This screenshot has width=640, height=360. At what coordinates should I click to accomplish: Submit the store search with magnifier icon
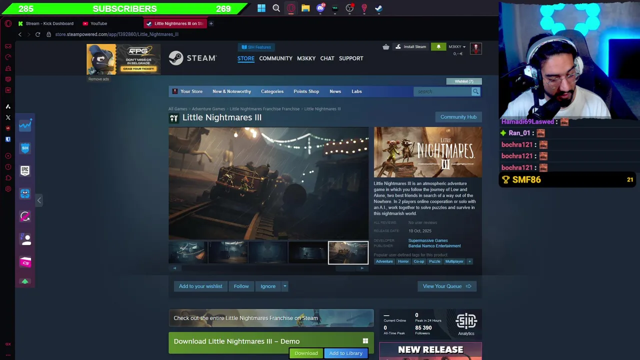(475, 91)
